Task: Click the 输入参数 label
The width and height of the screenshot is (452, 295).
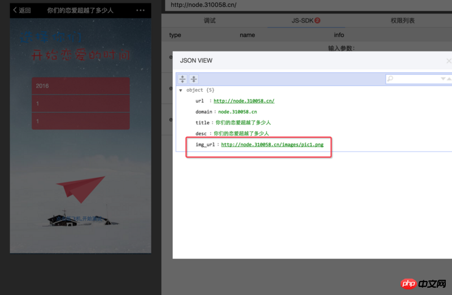Action: (341, 48)
